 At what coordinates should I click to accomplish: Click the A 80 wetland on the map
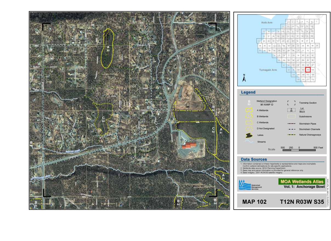click(107, 49)
